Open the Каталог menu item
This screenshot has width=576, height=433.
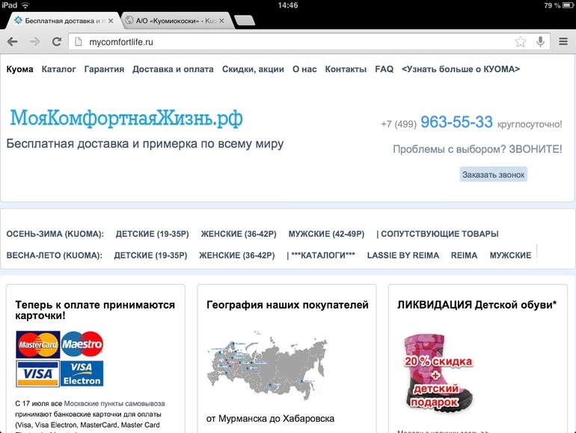coord(58,69)
